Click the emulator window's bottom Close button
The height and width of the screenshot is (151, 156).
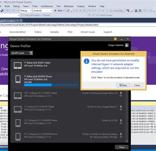coord(122,147)
